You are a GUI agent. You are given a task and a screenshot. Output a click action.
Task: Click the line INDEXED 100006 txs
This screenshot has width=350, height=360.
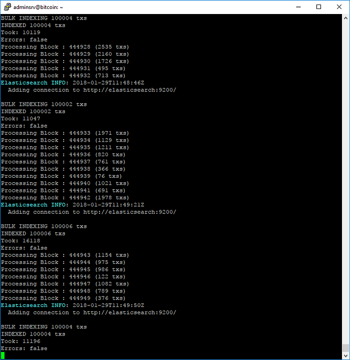point(33,233)
